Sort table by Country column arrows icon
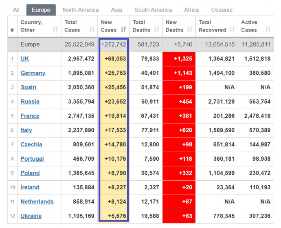The image size is (281, 228). pos(55,30)
